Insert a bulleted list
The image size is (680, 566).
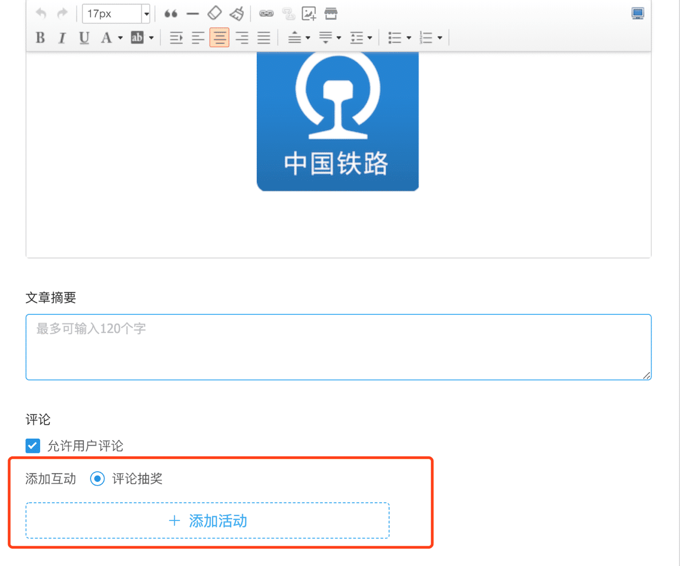tap(395, 37)
